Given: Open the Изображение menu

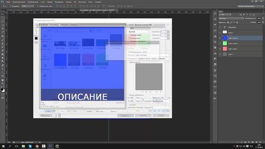Looking at the screenshot, I should 33,2.
